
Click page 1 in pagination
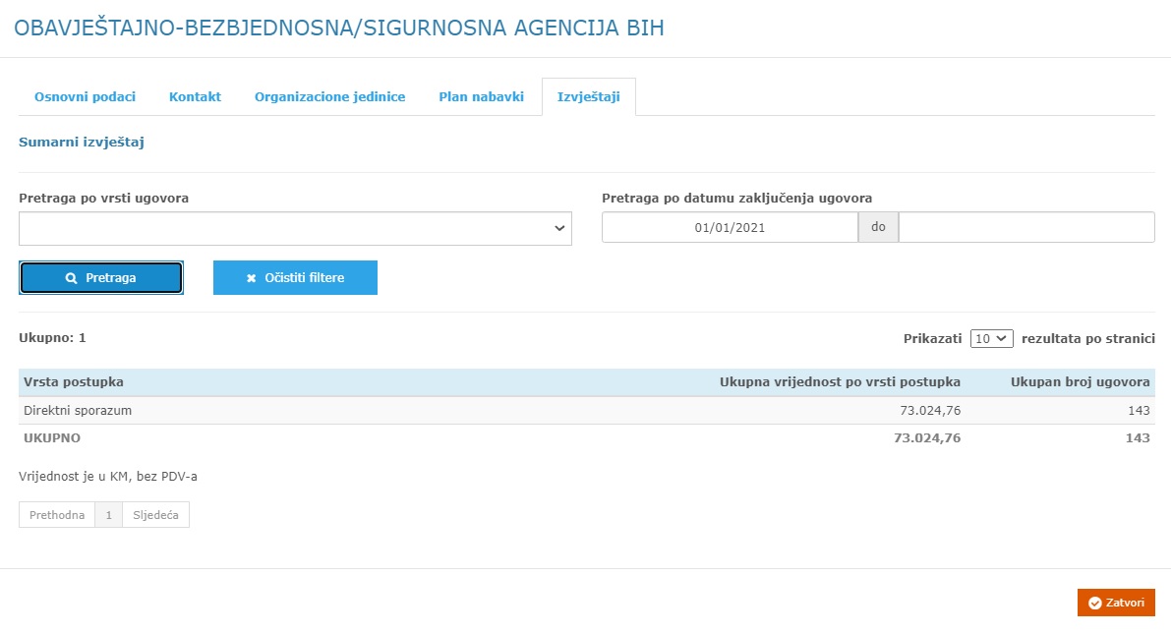pyautogui.click(x=108, y=514)
